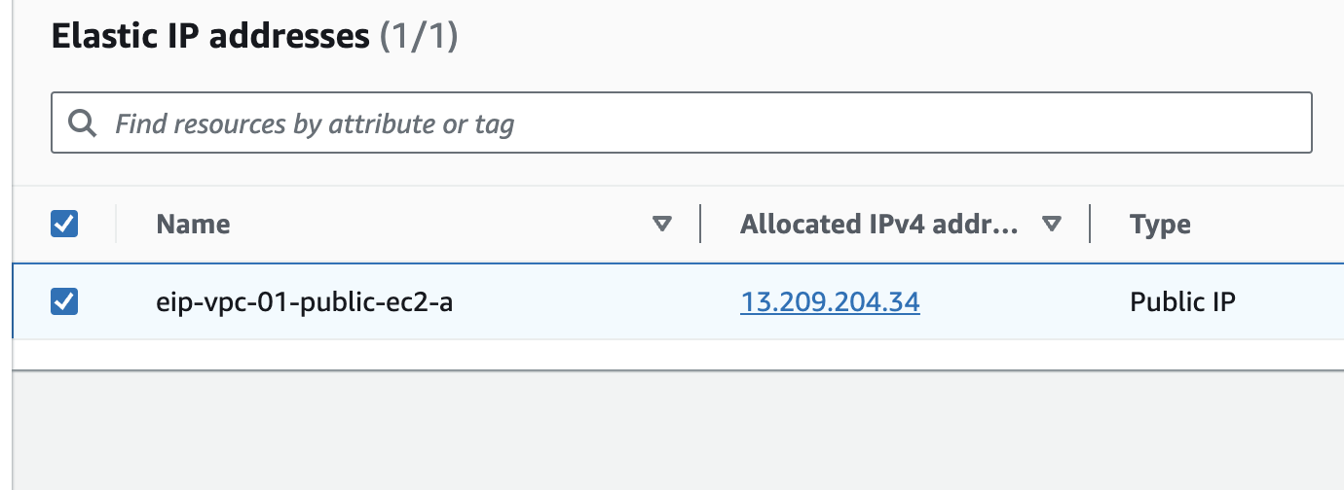This screenshot has height=490, width=1344.
Task: Click the Allocated IPv4 address sort arrow
Action: [x=1051, y=225]
